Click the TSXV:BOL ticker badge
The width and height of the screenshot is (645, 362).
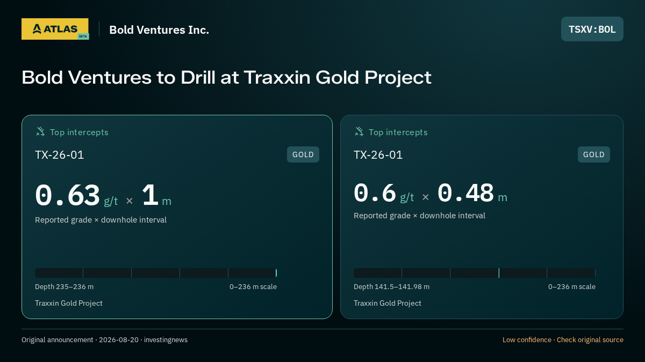[x=592, y=29]
